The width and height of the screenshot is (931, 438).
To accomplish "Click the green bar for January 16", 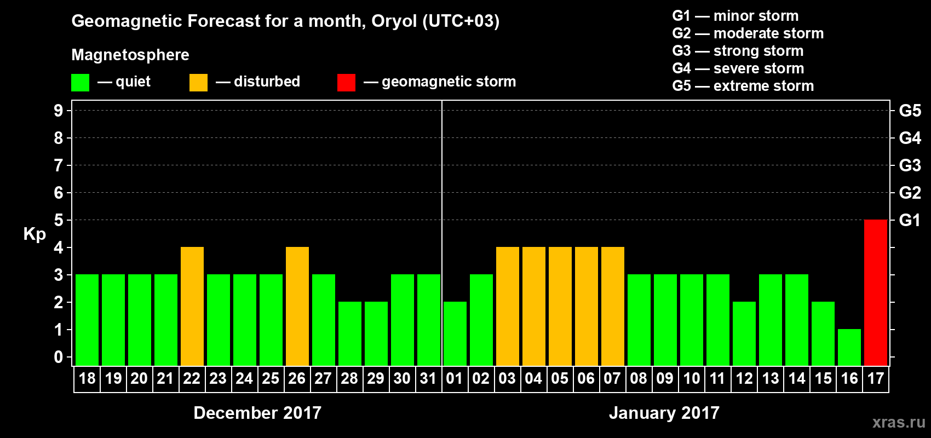I will pyautogui.click(x=849, y=347).
